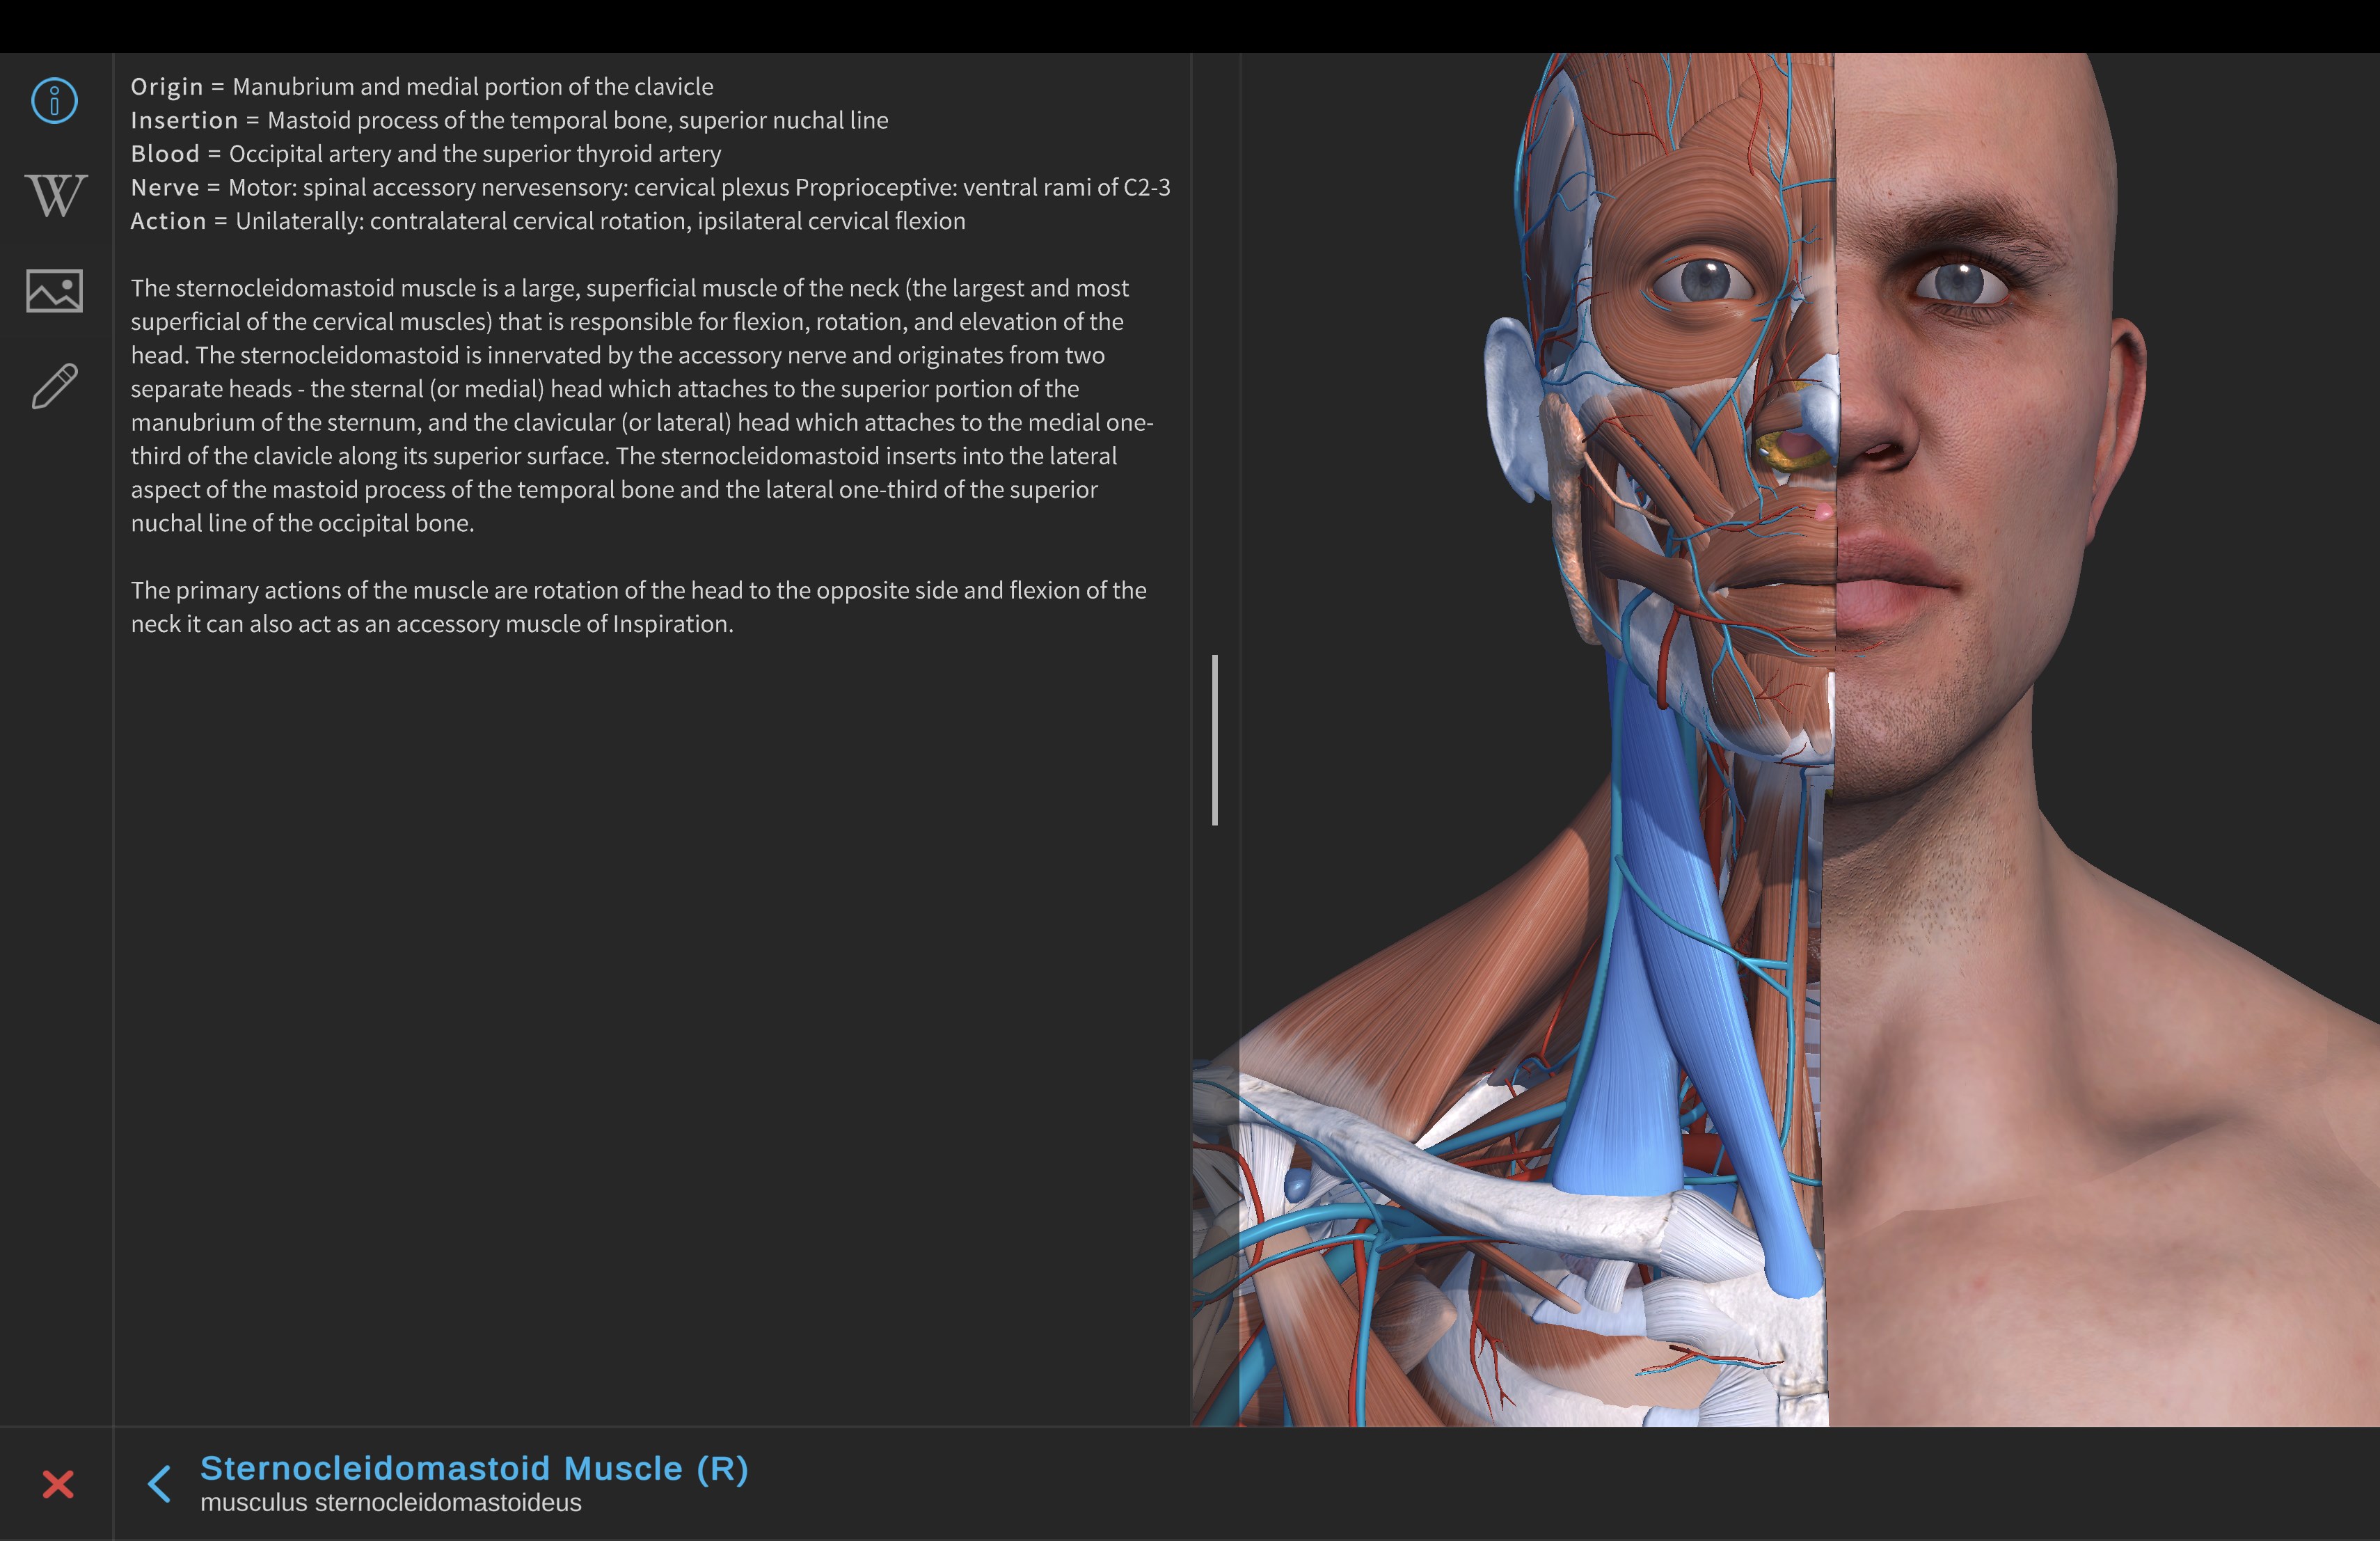Grab the vertical panel divider handle
The height and width of the screenshot is (1541, 2380).
tap(1215, 740)
